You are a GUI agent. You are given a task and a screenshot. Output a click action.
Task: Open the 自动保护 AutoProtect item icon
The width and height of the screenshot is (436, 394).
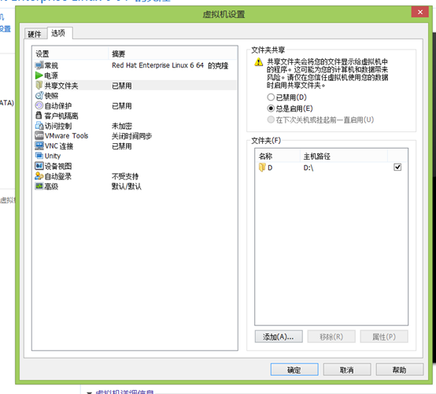click(39, 105)
